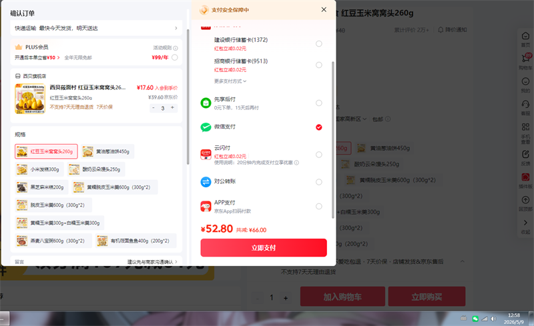Enable PLUS会员 ¥99/年 radio option

click(x=175, y=57)
